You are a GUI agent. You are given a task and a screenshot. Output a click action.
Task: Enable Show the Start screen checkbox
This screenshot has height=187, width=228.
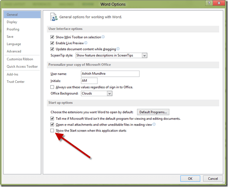(x=52, y=131)
